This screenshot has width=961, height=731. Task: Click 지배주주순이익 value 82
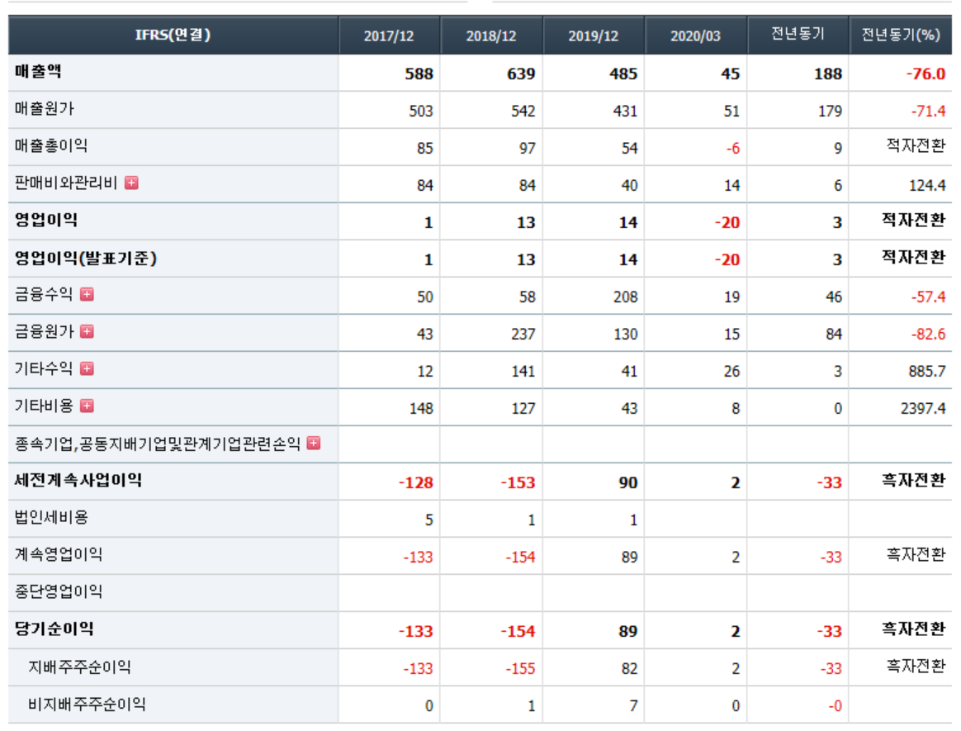tap(629, 669)
